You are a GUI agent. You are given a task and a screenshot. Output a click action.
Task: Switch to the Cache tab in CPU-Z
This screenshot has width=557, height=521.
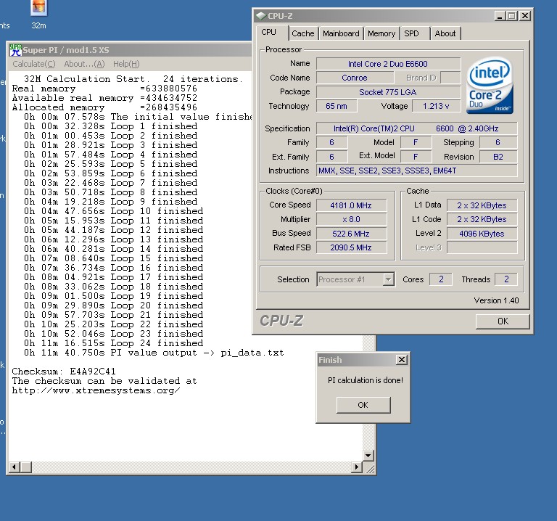303,33
